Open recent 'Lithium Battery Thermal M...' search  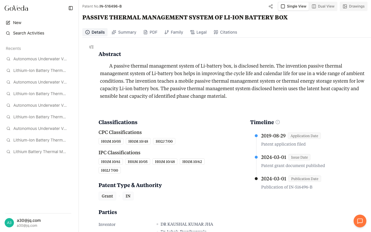(39, 152)
